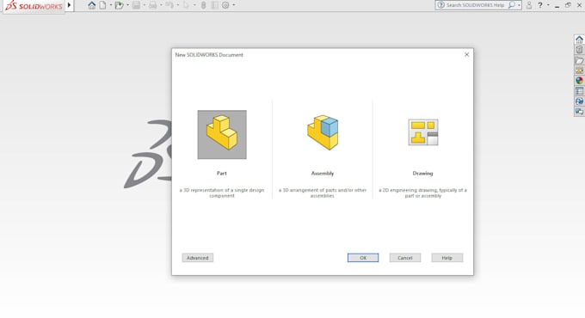
Task: Click the search magnifier icon
Action: [x=512, y=5]
